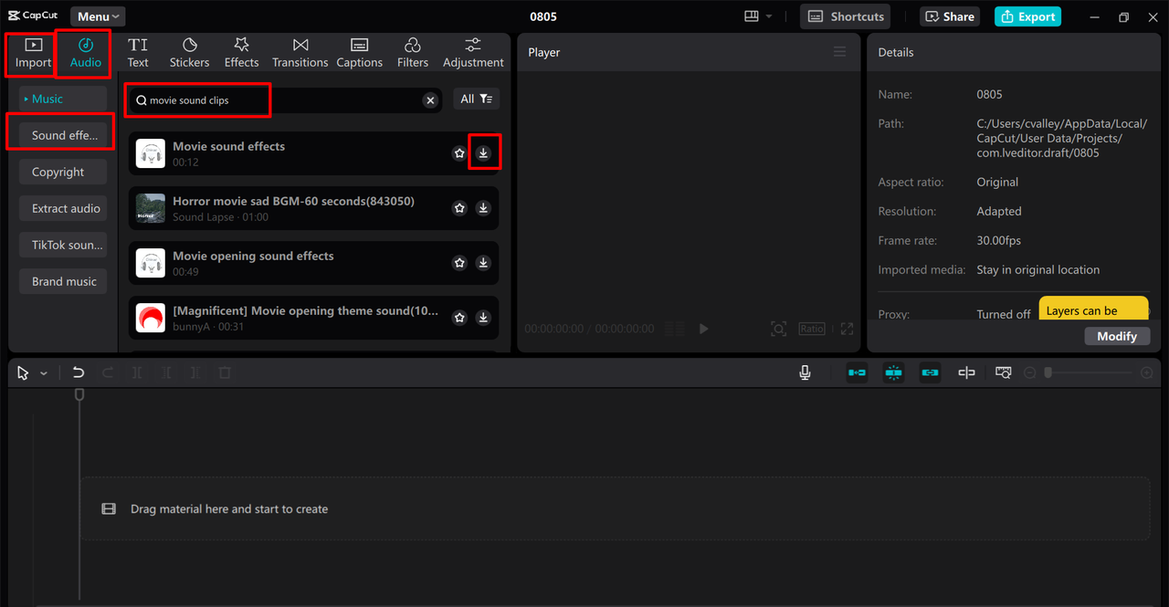Image resolution: width=1169 pixels, height=607 pixels.
Task: Click the project title 0805
Action: coord(543,16)
